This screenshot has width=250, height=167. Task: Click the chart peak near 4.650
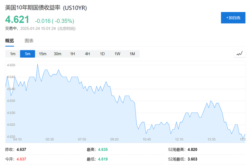38,64
